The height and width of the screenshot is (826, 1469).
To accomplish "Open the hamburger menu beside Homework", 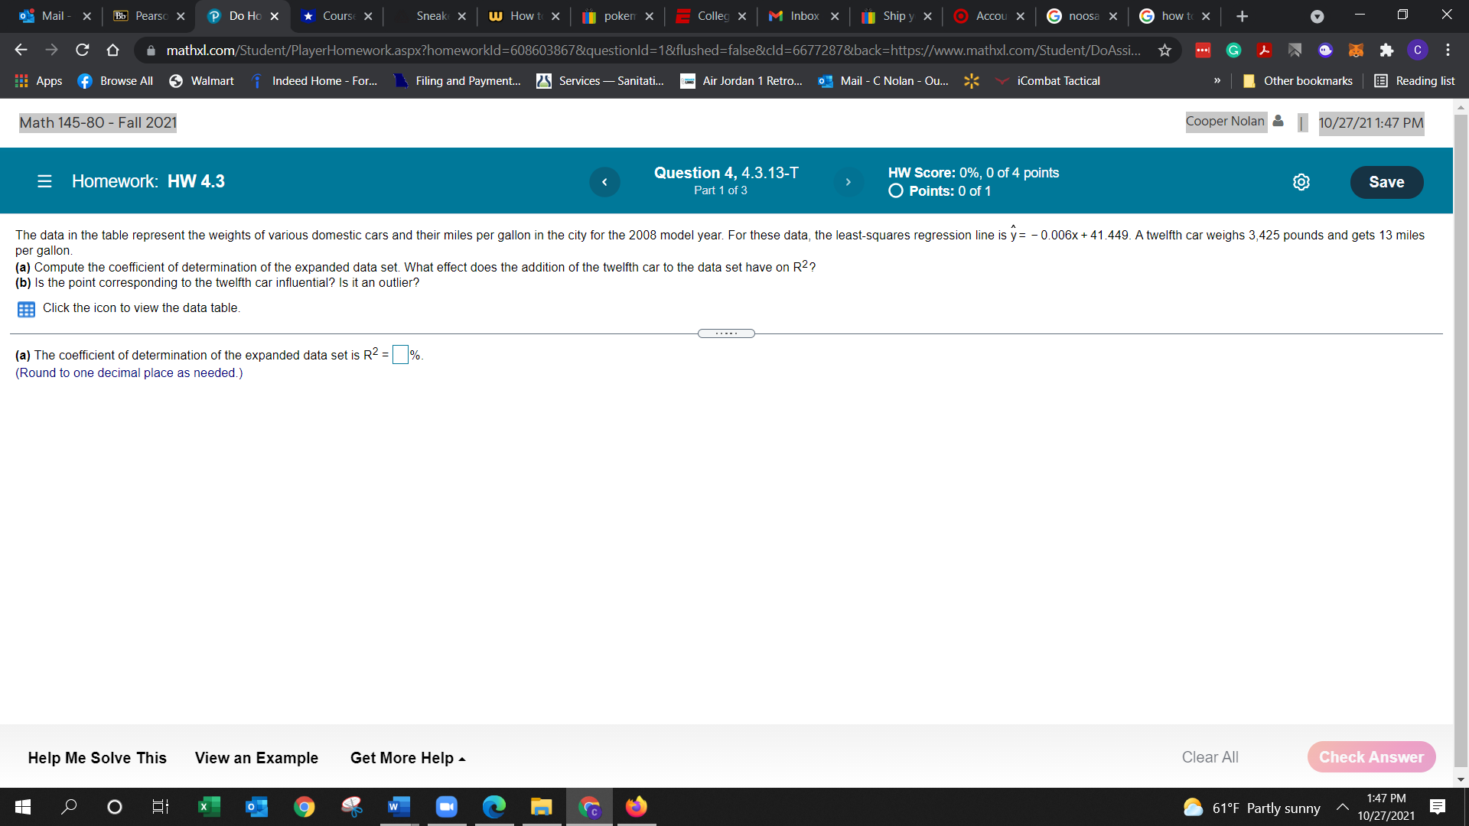I will [x=44, y=182].
